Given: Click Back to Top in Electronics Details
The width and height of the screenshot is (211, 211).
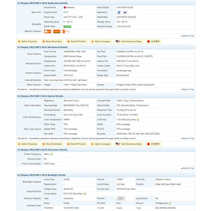Looking at the screenshot, I should pyautogui.click(x=188, y=168).
